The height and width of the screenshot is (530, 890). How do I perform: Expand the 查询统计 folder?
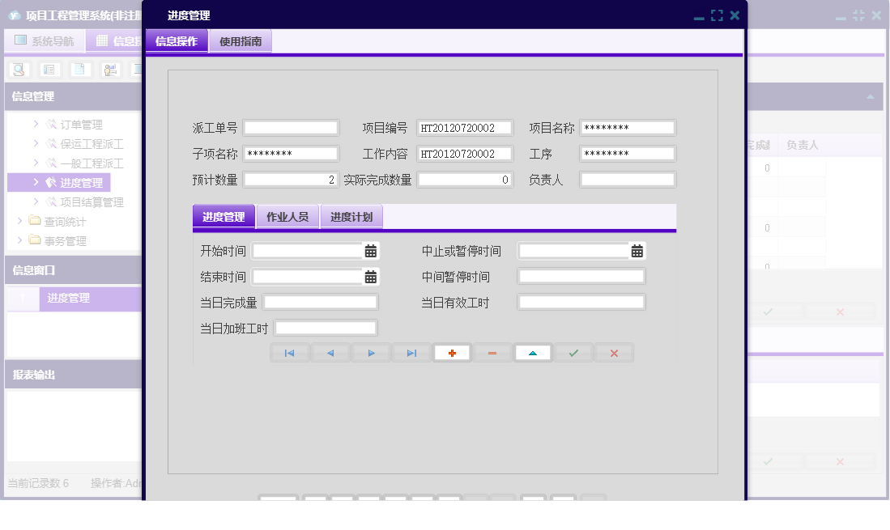coord(63,220)
